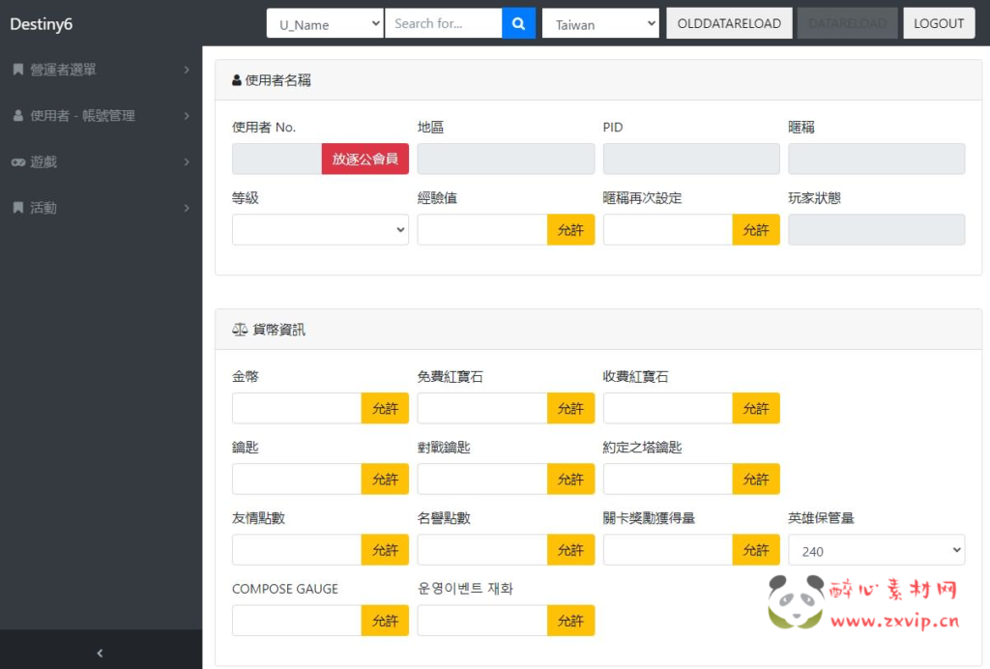Toggle 允許 beside 暱稱再次設定
The height and width of the screenshot is (669, 990).
click(x=756, y=229)
